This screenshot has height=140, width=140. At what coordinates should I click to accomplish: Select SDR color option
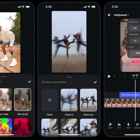coord(135,53)
